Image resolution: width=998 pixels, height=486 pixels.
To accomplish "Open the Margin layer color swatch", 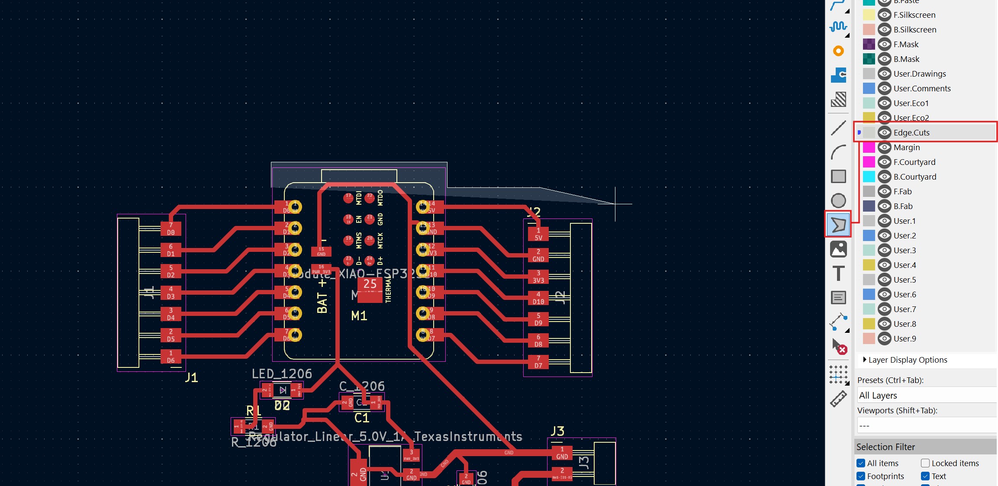I will [x=869, y=147].
